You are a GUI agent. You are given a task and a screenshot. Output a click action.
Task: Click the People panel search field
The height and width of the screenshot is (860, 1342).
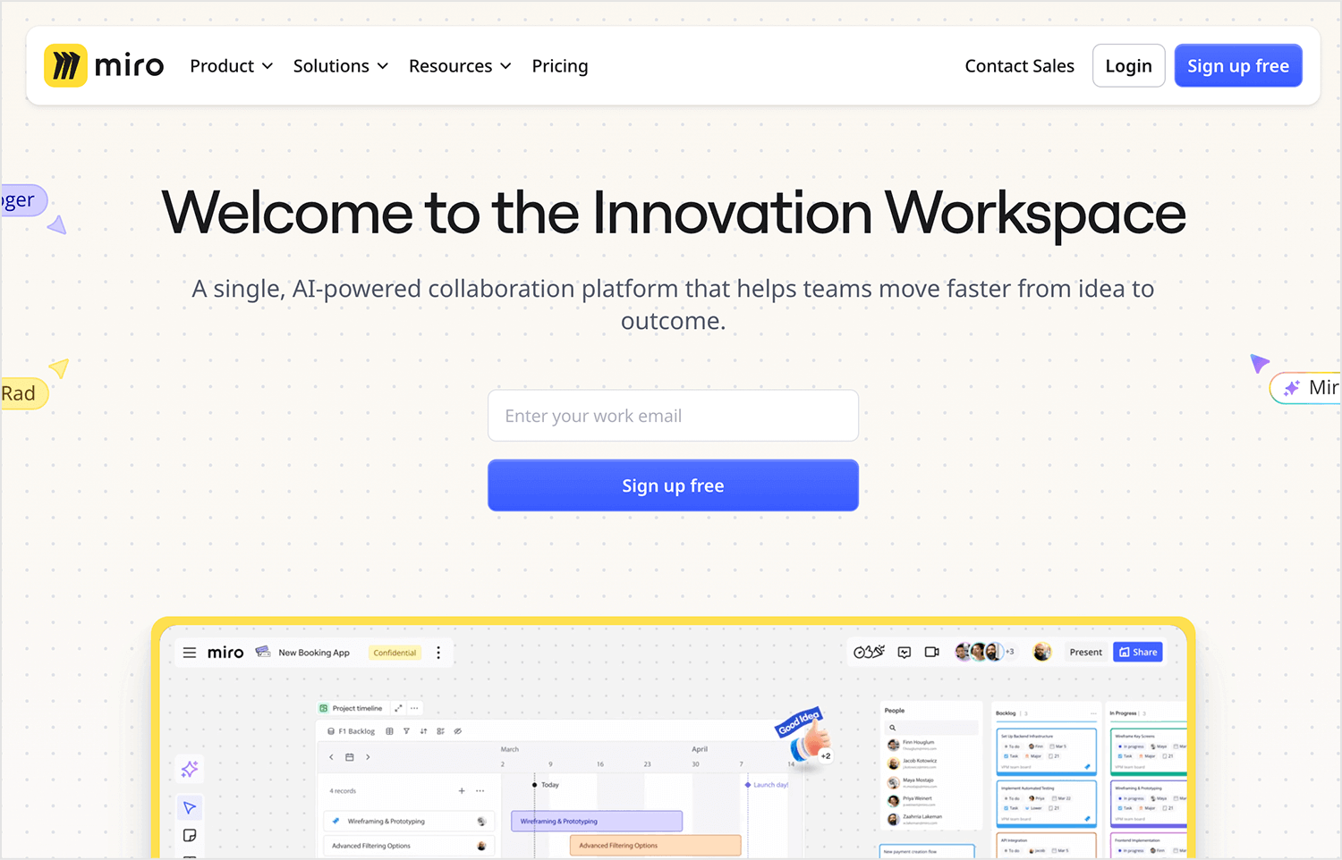(x=932, y=728)
